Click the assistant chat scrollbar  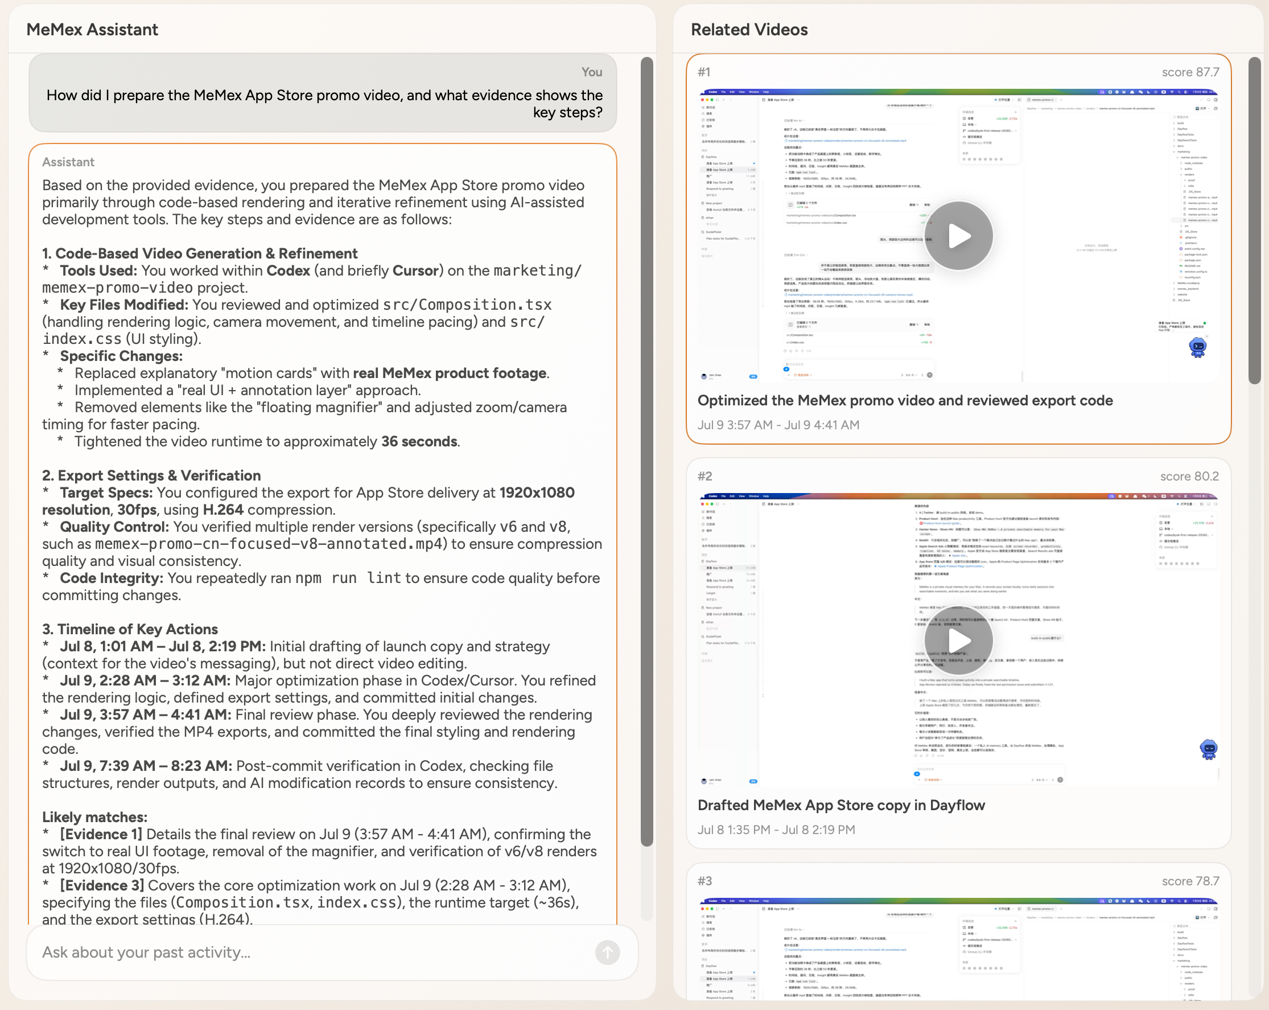647,451
